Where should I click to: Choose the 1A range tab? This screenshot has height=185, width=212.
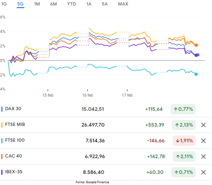tap(89, 4)
